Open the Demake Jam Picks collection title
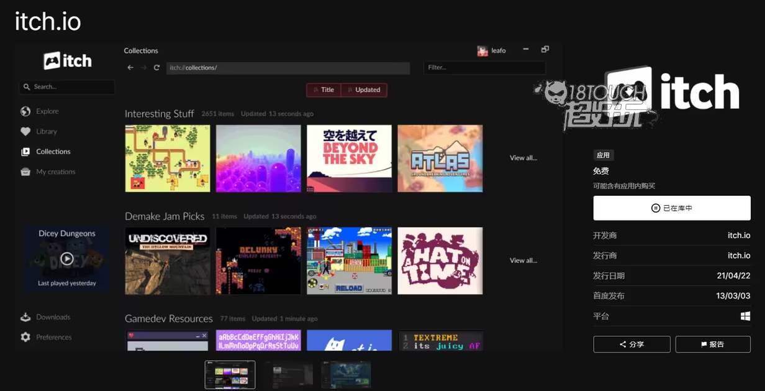 tap(165, 216)
